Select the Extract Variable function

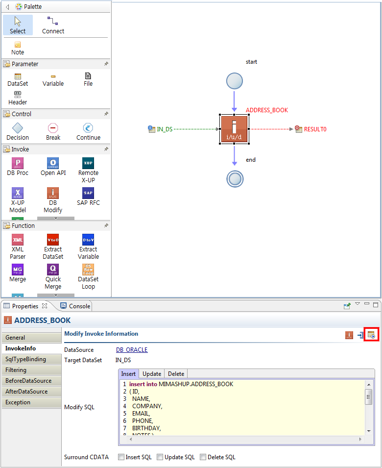(x=88, y=247)
